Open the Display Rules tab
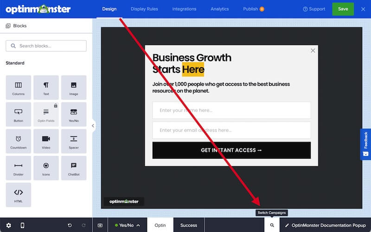The width and height of the screenshot is (371, 232). coord(144,9)
